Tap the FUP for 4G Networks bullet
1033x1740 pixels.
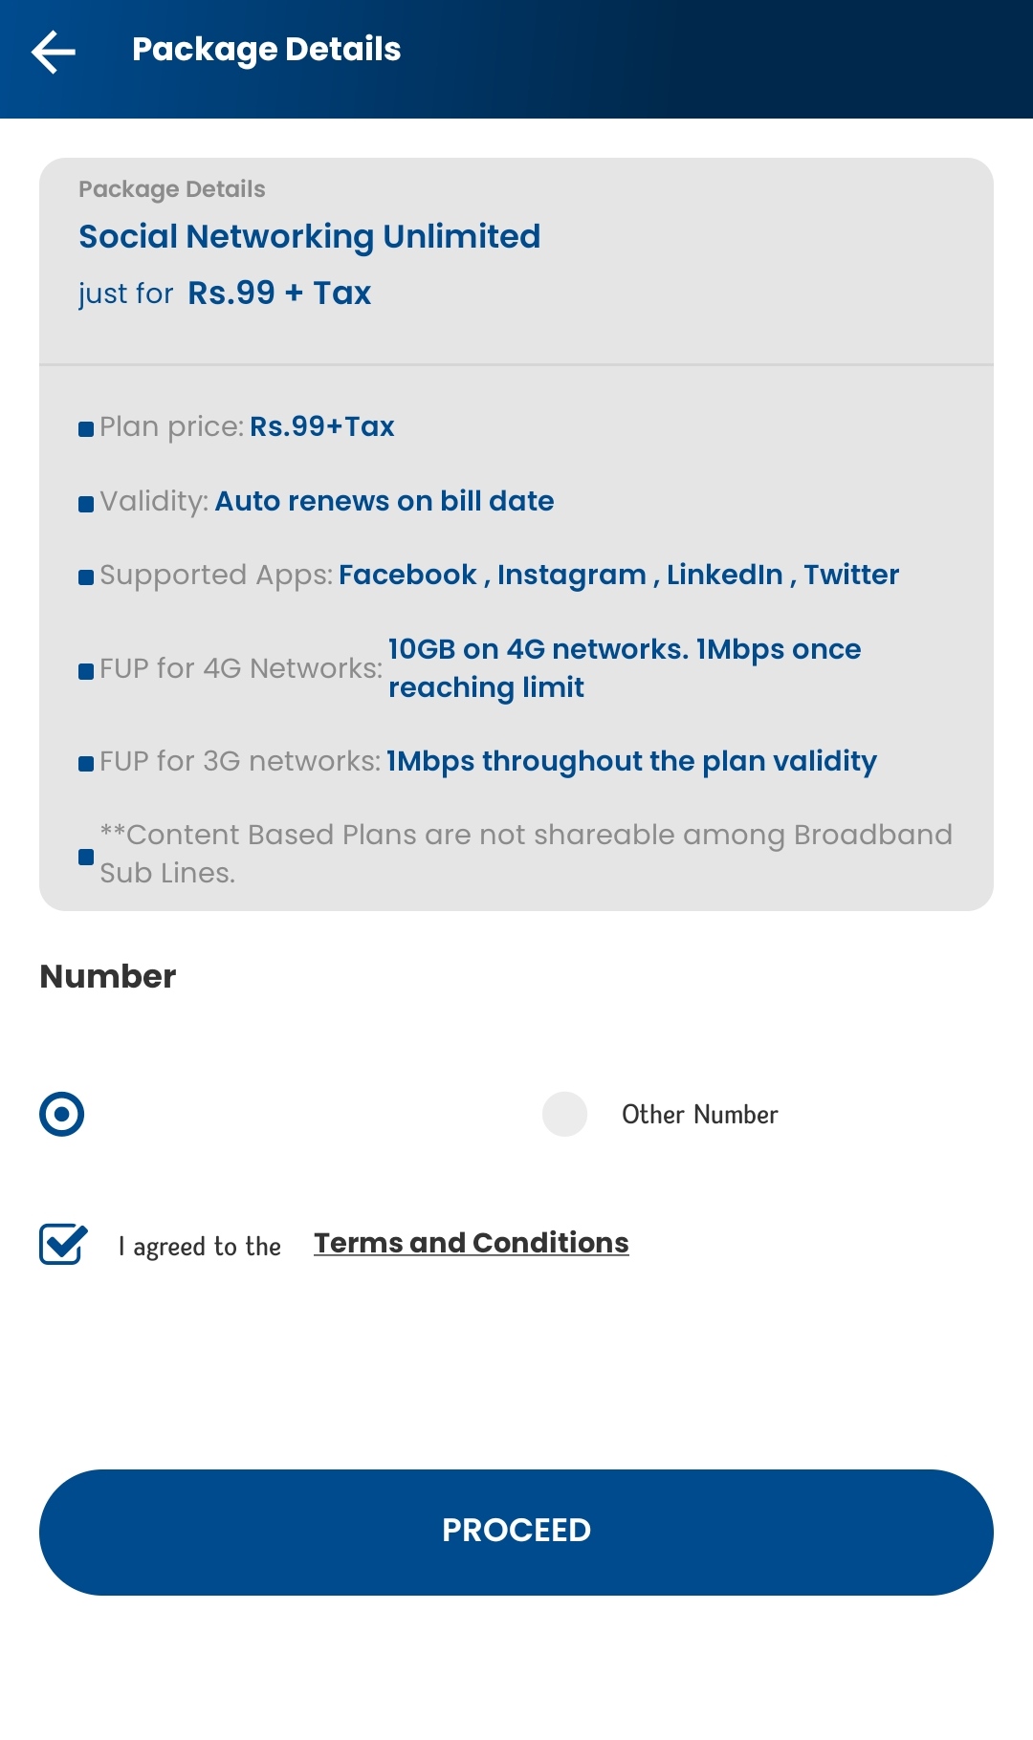86,671
